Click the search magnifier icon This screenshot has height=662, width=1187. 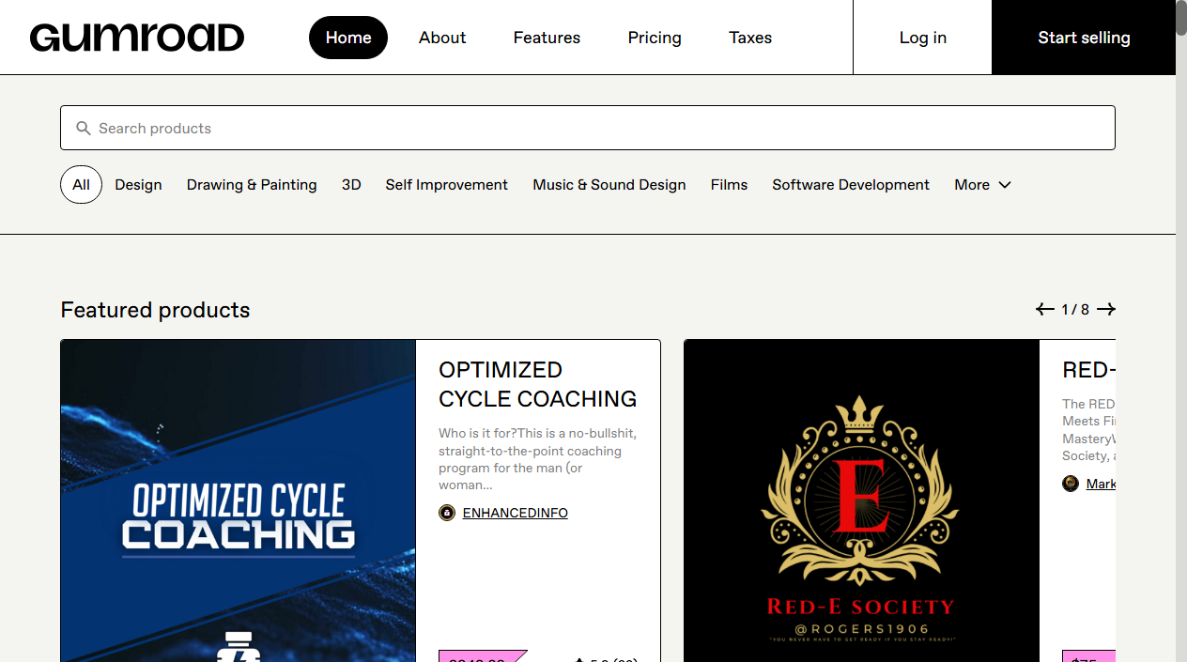[84, 129]
